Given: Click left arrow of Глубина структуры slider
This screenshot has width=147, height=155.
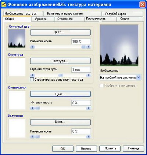Looking at the screenshot, I should tap(32, 75).
